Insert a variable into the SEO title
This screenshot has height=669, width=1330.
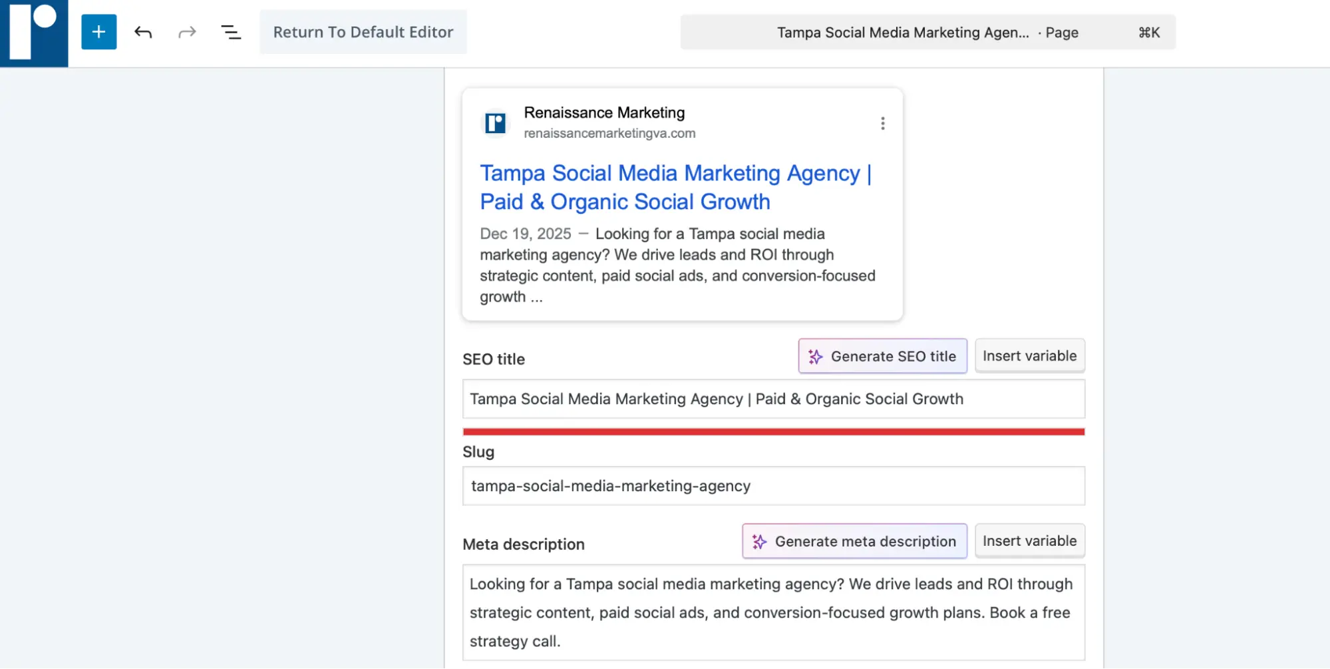click(x=1030, y=355)
